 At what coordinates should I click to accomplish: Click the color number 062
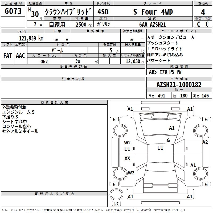coord(44,62)
